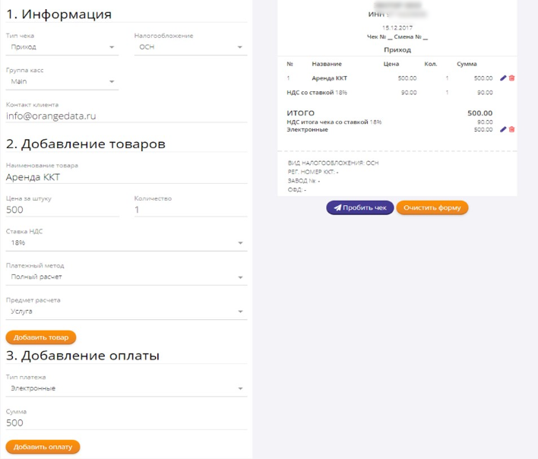Click the Количество input field
Screen dimensions: 538x459
pyautogui.click(x=191, y=210)
